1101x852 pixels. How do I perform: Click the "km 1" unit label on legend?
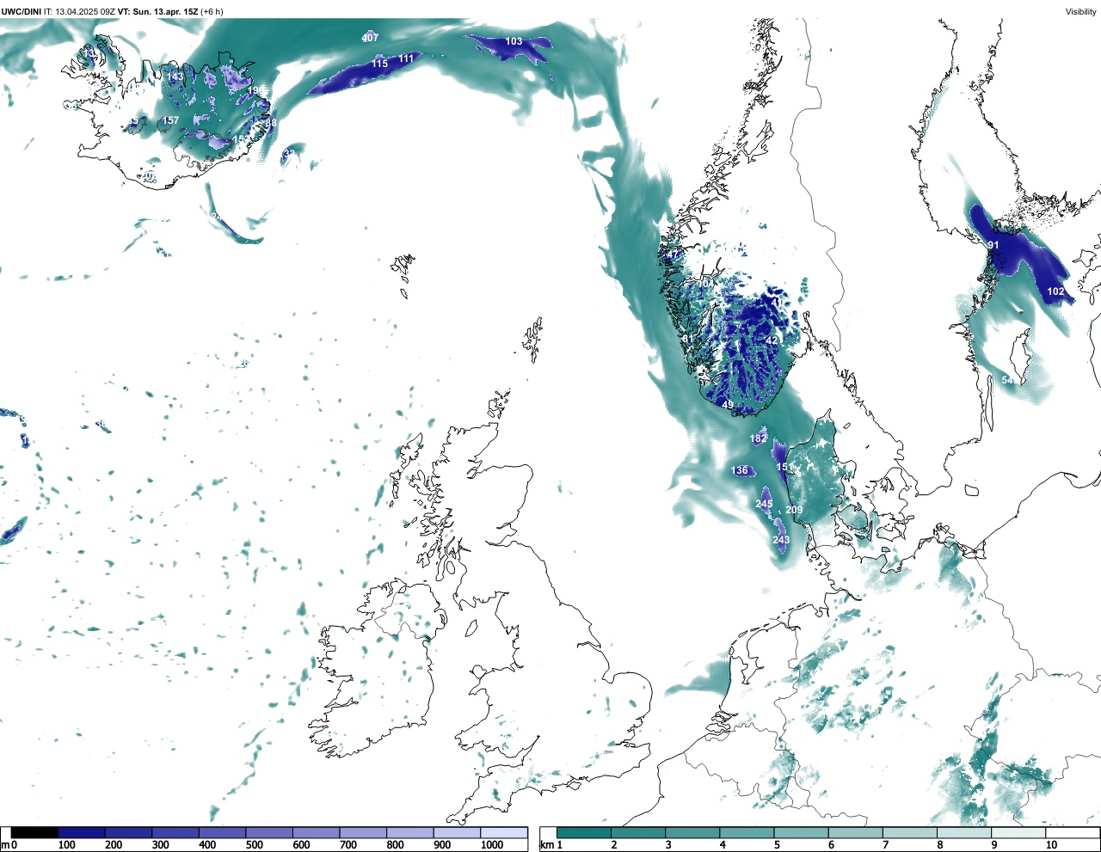coord(550,845)
